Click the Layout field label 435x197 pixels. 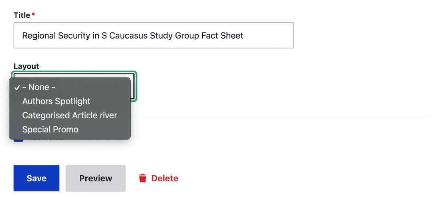(26, 67)
